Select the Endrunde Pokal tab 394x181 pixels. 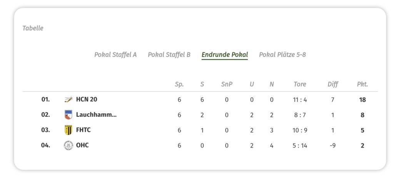(x=225, y=55)
